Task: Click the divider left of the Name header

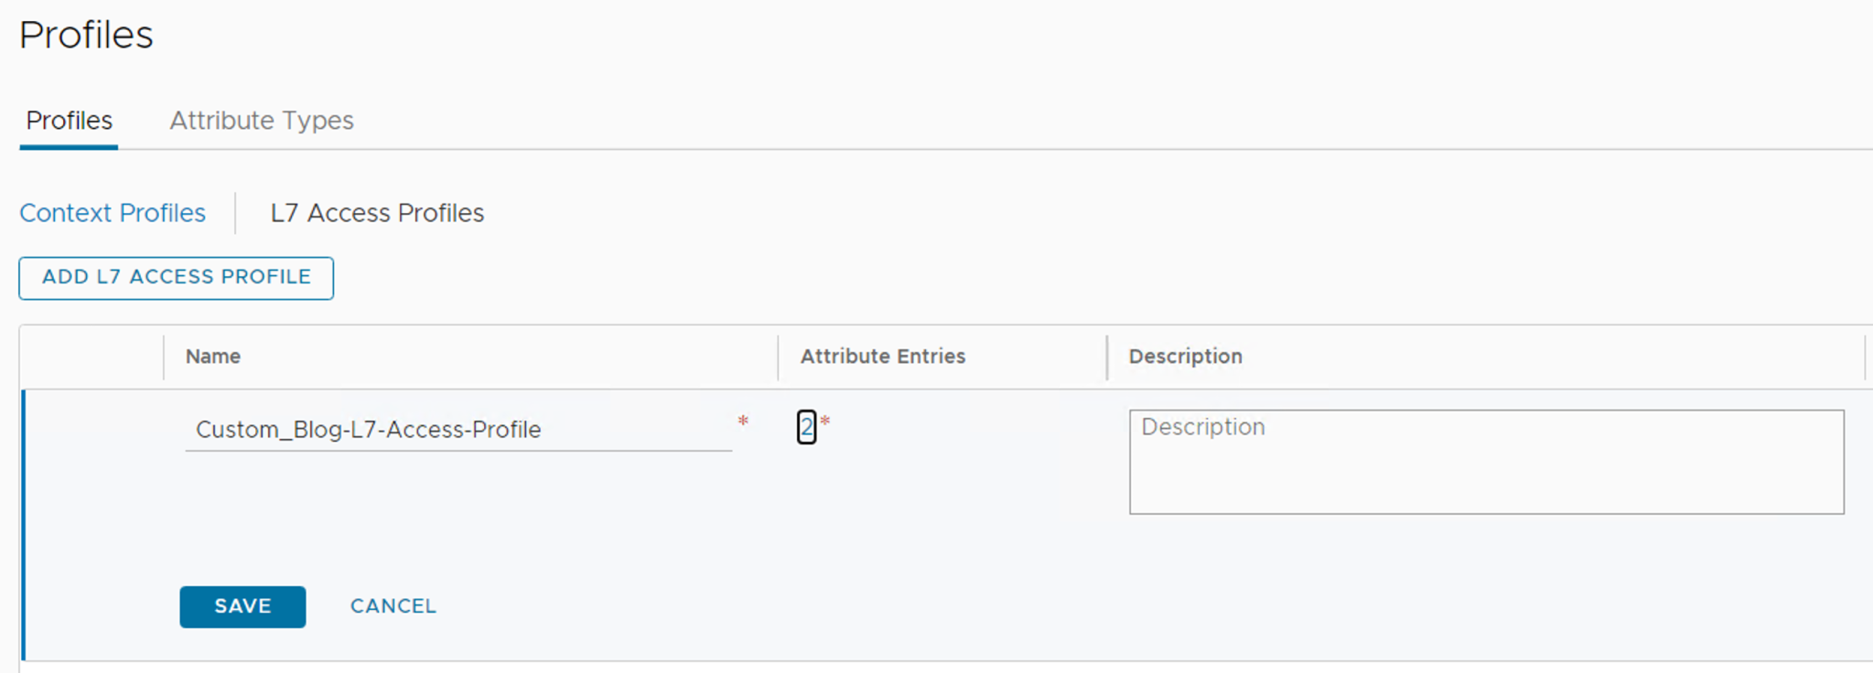Action: (164, 357)
